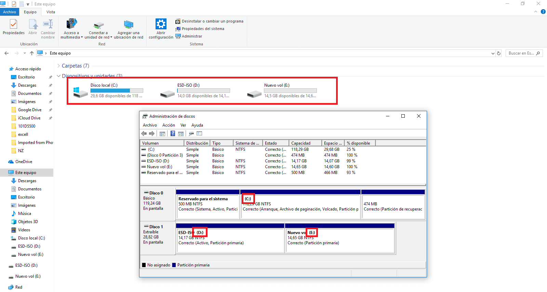Click Disk Management back arrow toolbar icon
Image resolution: width=547 pixels, height=292 pixels.
[x=144, y=134]
